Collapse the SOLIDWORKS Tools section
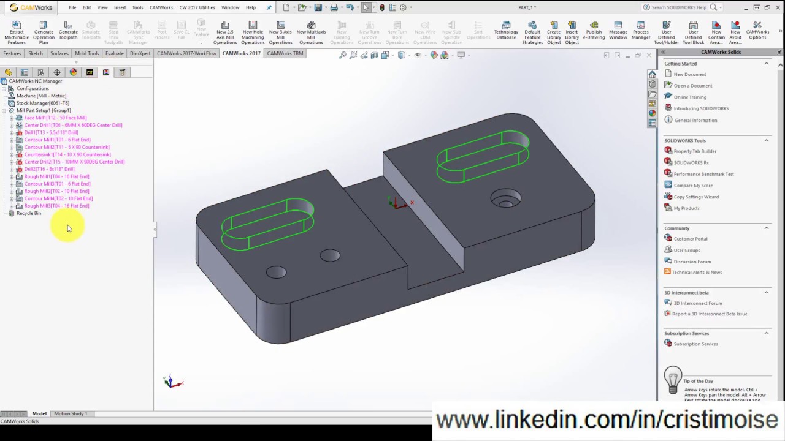The image size is (785, 441). (766, 141)
